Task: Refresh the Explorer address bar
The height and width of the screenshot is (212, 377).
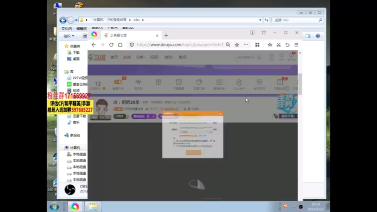Action: pyautogui.click(x=266, y=20)
